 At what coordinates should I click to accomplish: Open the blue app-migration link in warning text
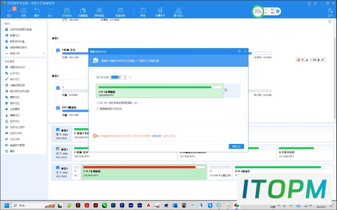pyautogui.click(x=156, y=136)
